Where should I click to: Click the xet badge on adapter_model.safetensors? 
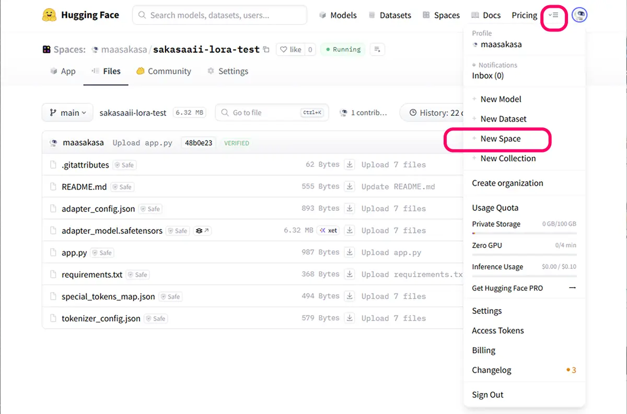pos(329,230)
